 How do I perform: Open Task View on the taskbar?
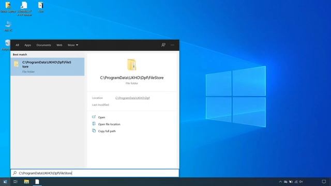16,181
